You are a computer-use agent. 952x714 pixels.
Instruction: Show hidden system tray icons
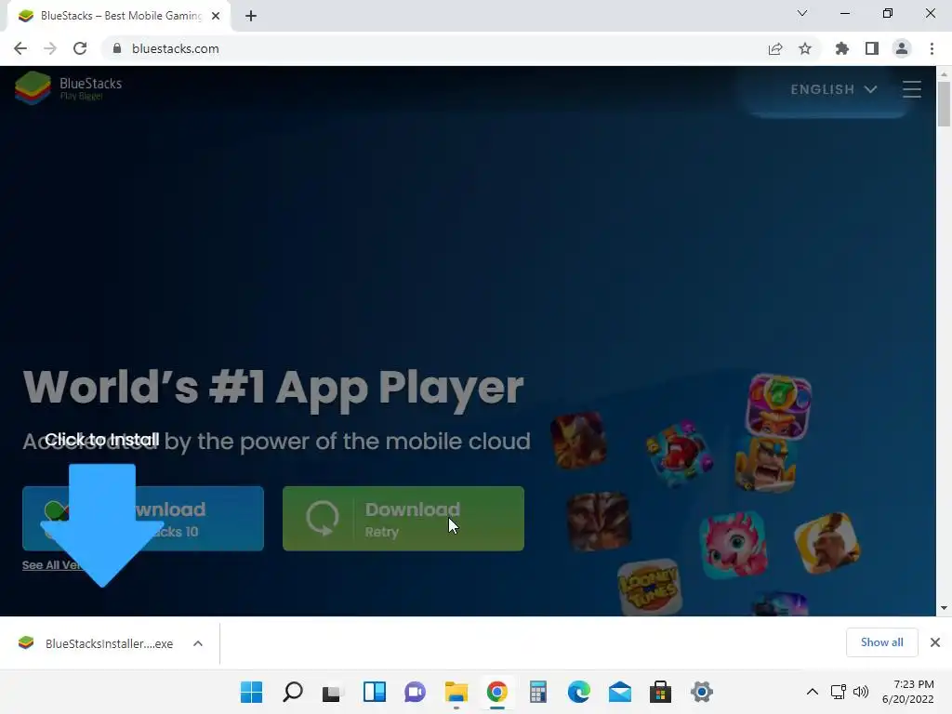[x=813, y=692]
